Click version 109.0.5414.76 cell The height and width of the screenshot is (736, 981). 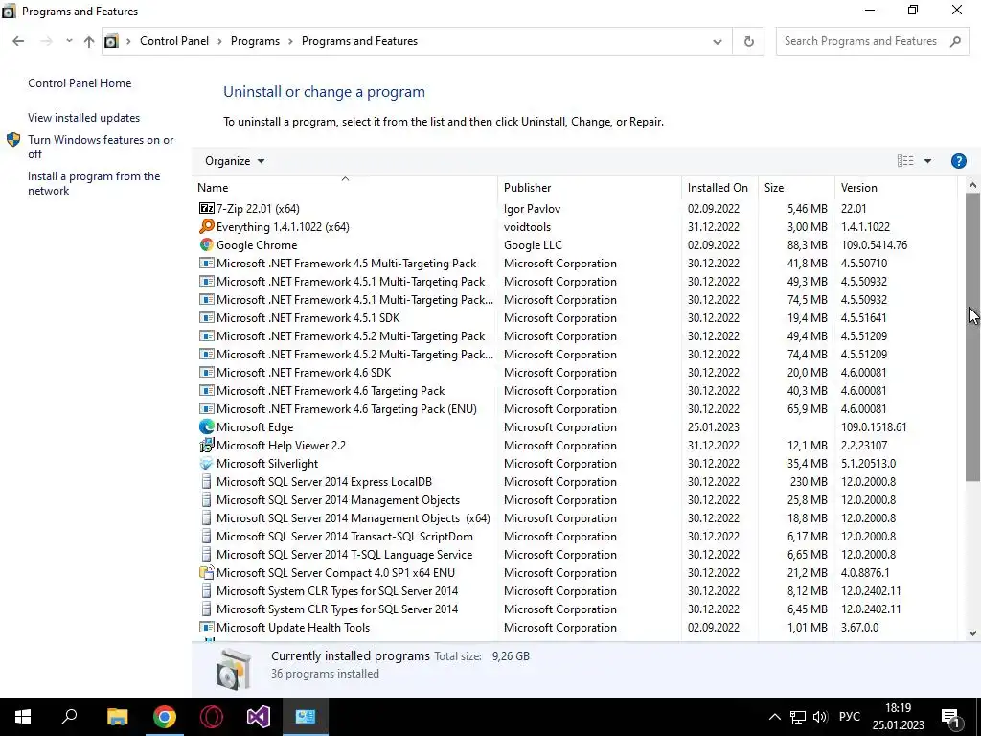click(874, 244)
